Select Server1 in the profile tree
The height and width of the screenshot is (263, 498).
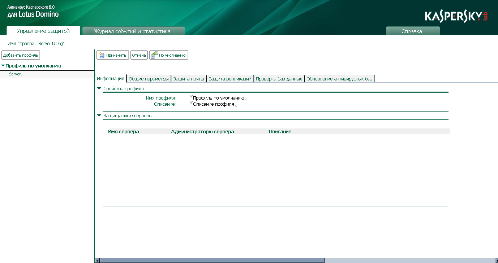point(16,74)
